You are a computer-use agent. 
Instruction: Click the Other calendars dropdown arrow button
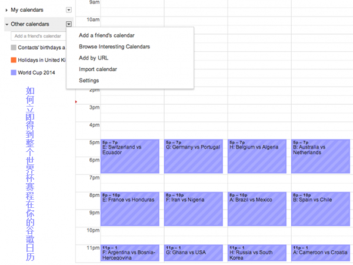pos(69,24)
